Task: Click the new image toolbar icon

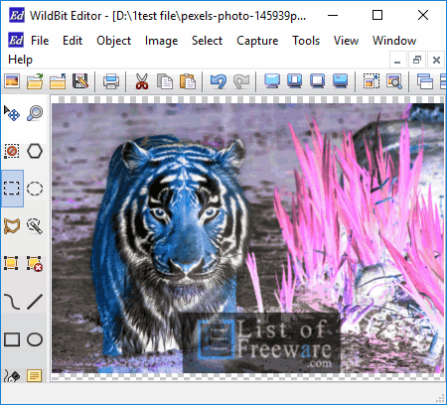Action: pos(12,81)
